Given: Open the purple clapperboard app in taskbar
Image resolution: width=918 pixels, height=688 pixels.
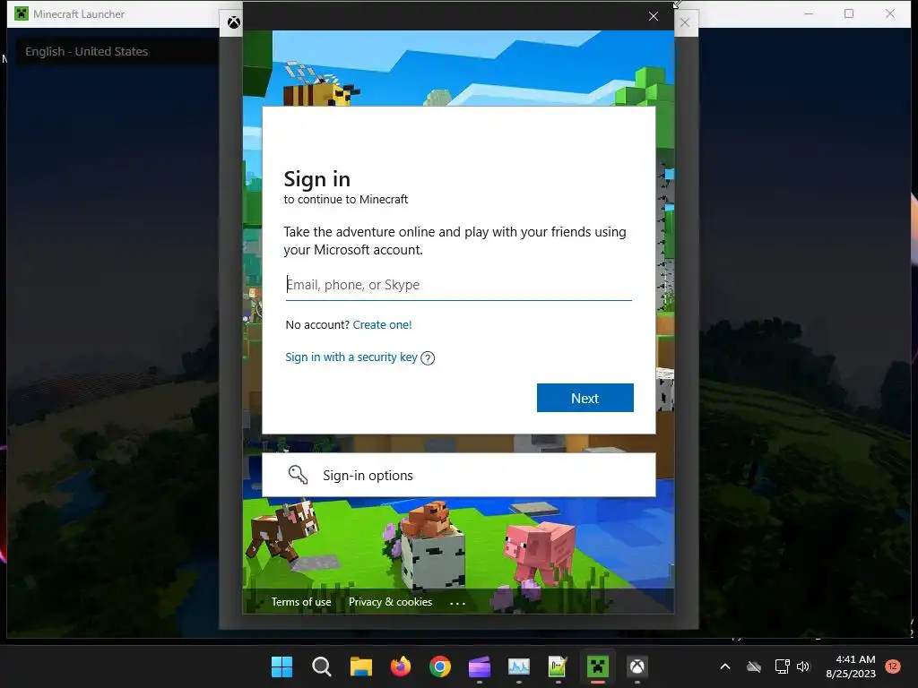Looking at the screenshot, I should click(x=480, y=666).
